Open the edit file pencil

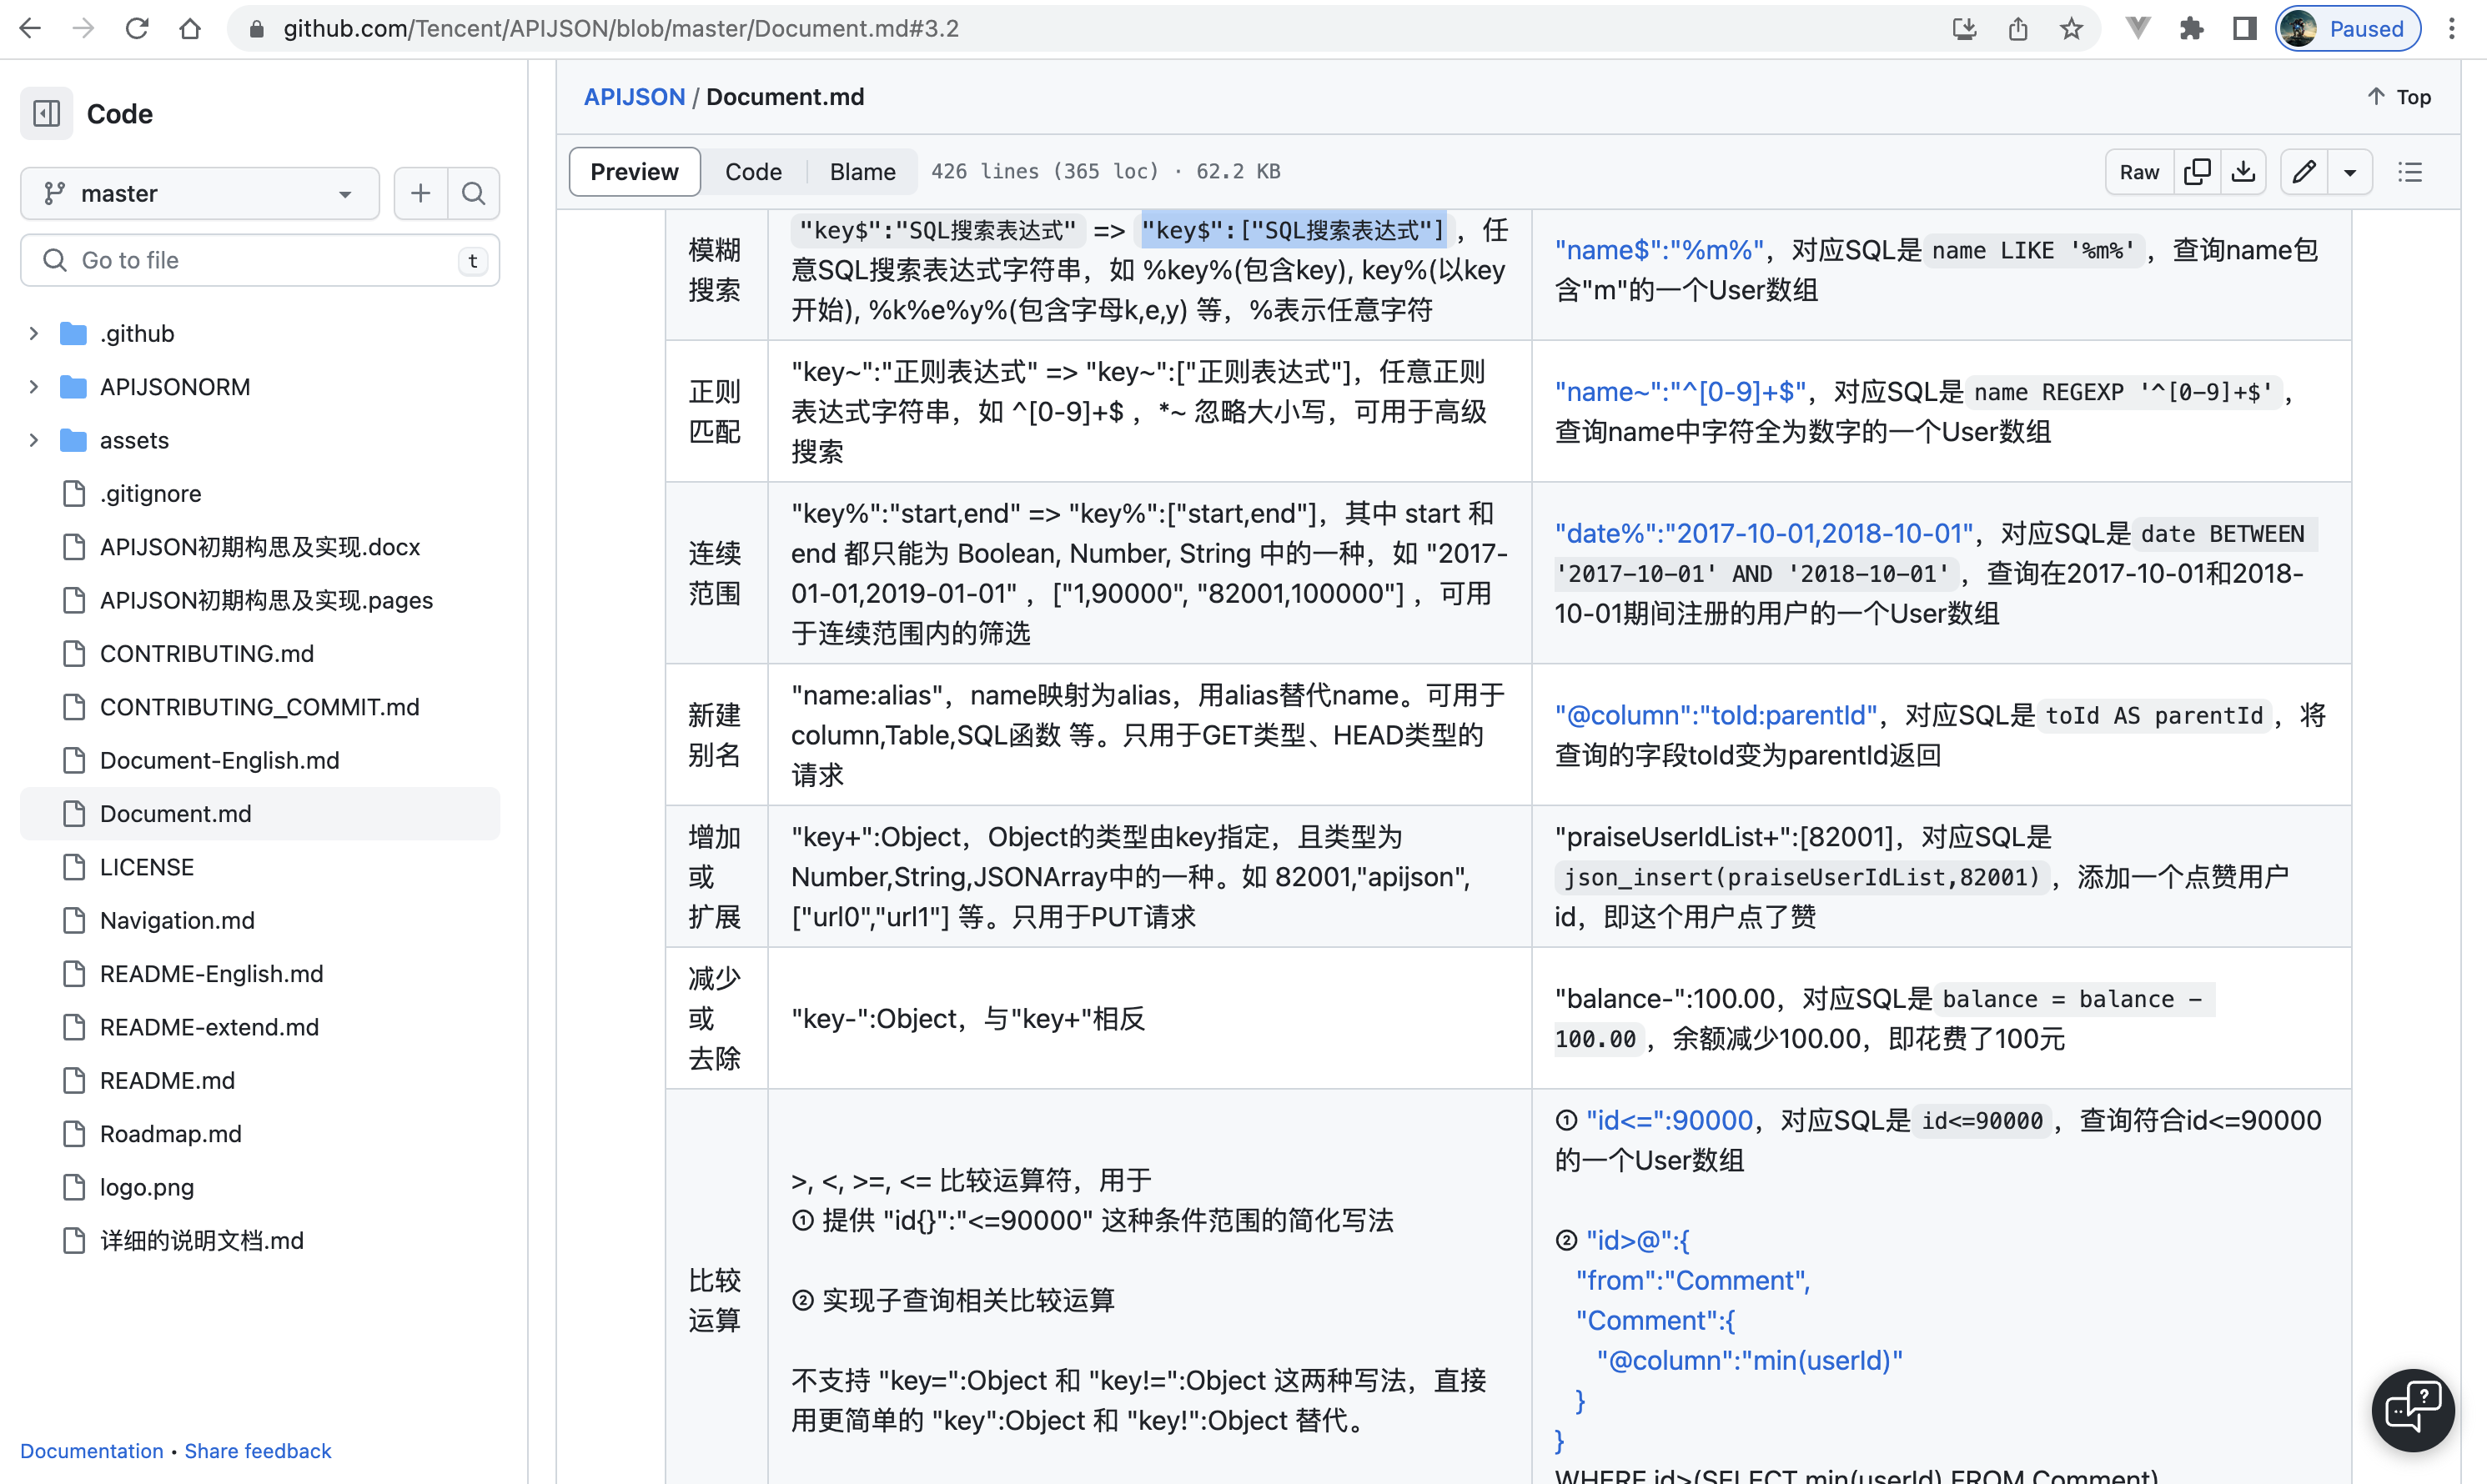tap(2304, 171)
